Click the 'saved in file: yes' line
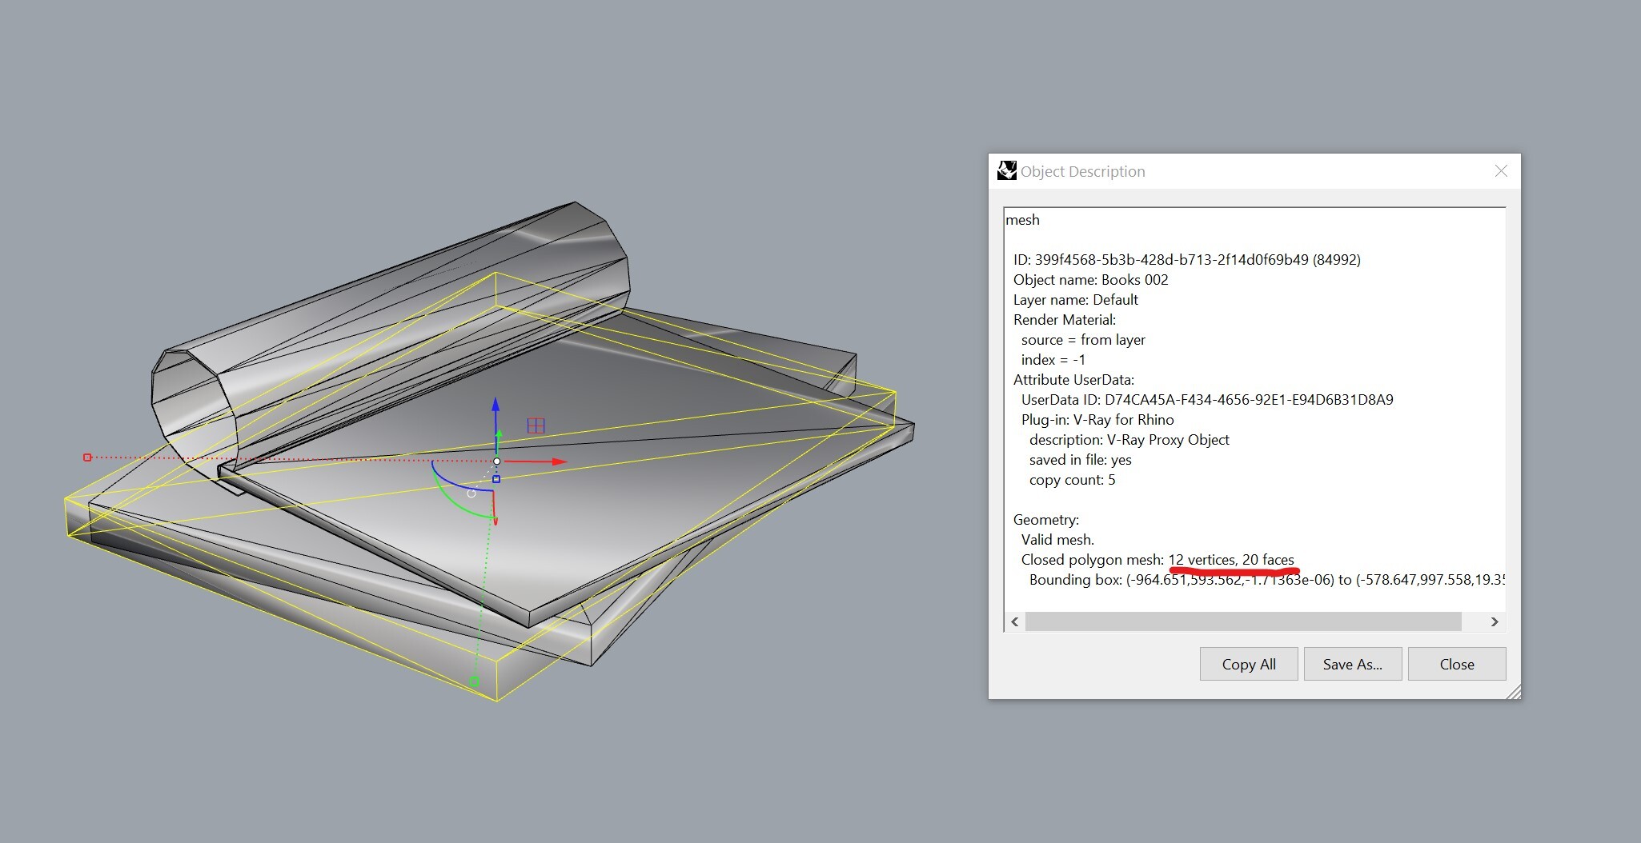 [1080, 460]
